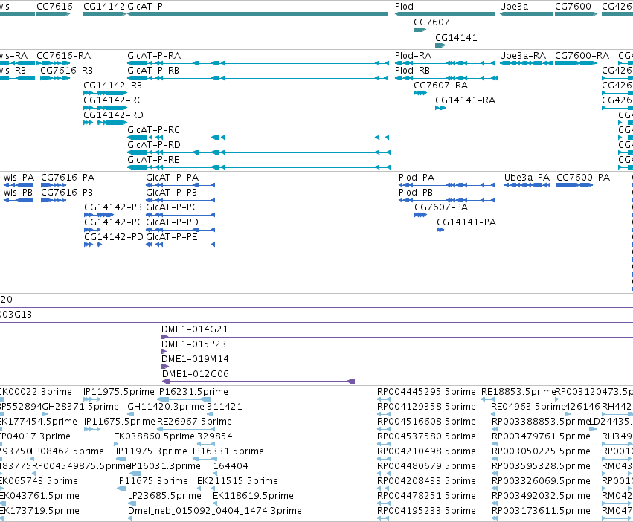Click the CG7616-RB transcript label
The width and height of the screenshot is (633, 522).
pyautogui.click(x=67, y=70)
